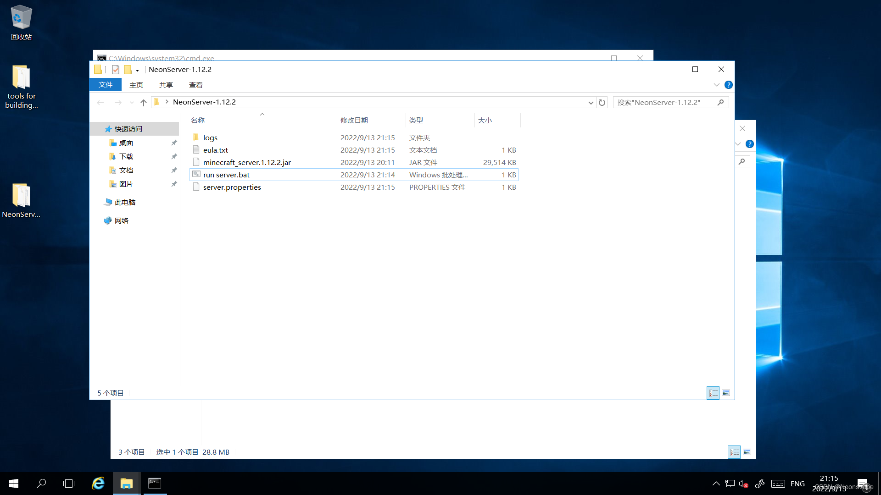Image resolution: width=881 pixels, height=495 pixels.
Task: Switch to the 查看 (View) ribbon tab
Action: tap(195, 85)
